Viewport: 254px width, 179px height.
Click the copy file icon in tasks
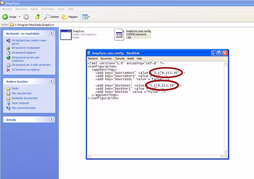point(8,53)
